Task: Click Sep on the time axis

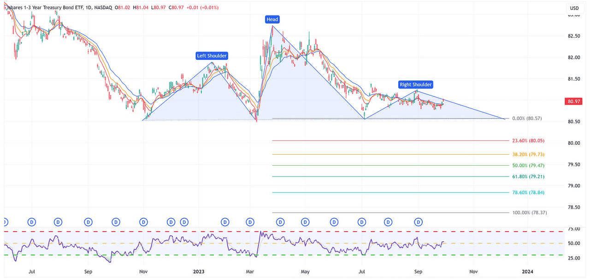Action: pos(418,272)
